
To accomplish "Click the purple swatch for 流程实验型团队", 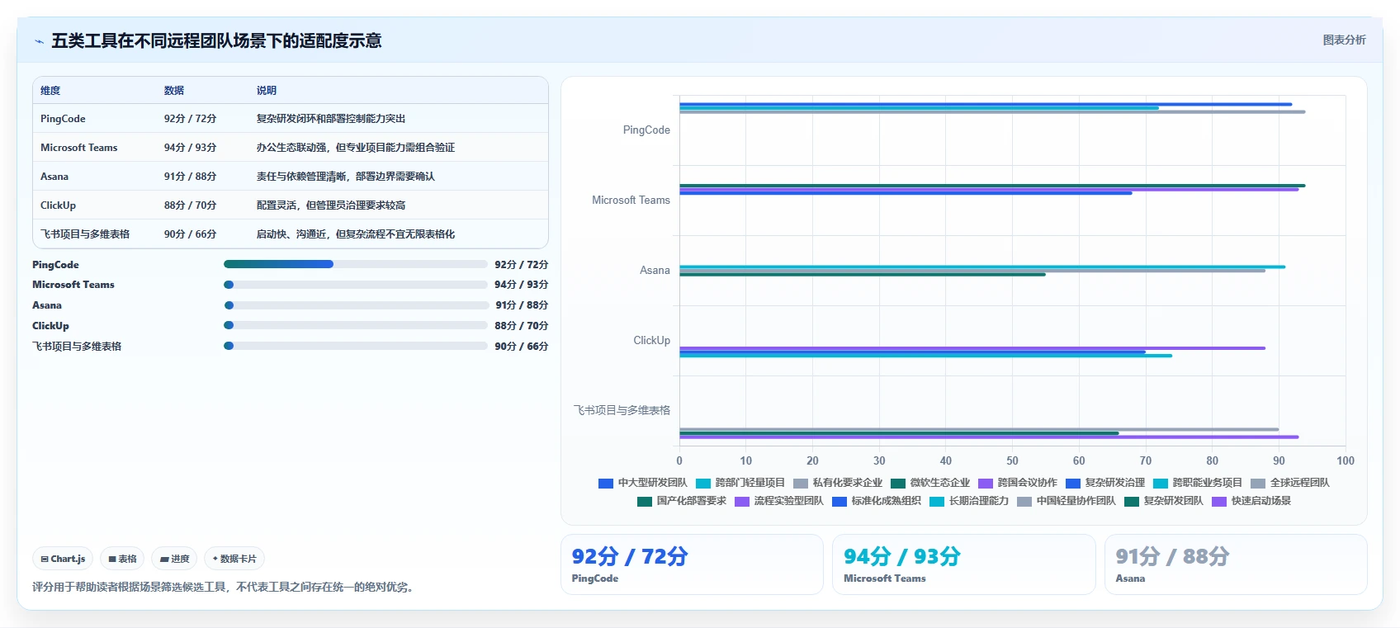I will coord(742,501).
